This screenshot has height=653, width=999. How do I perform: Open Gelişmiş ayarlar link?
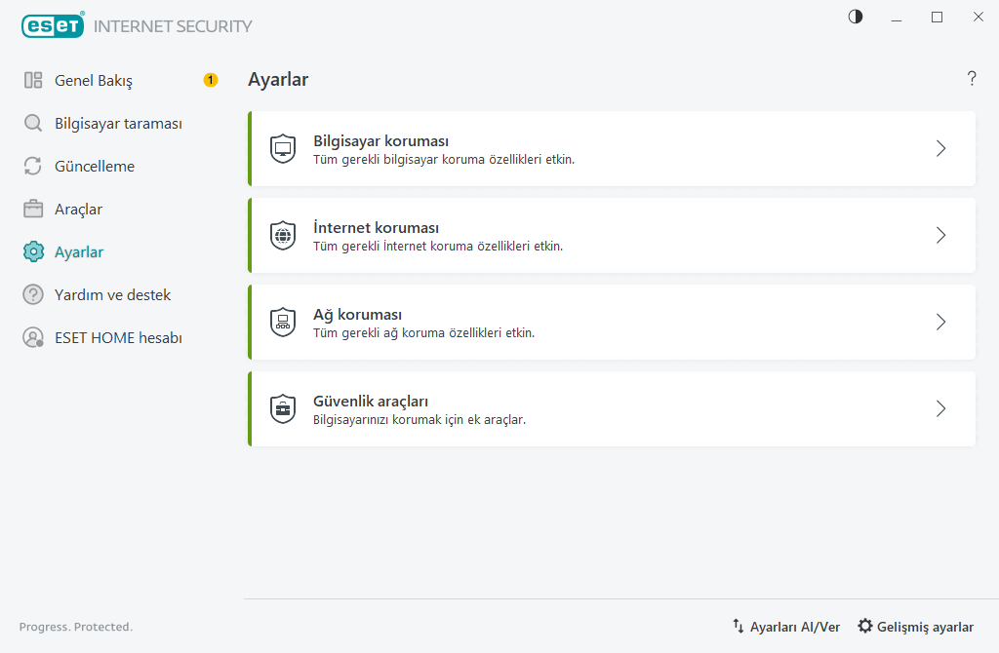[x=925, y=627]
